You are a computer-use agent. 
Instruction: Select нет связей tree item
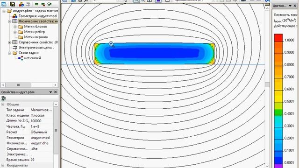(x=32, y=58)
